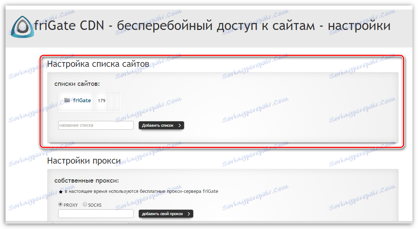
Task: Click the friGate logo icon
Action: coord(22,27)
